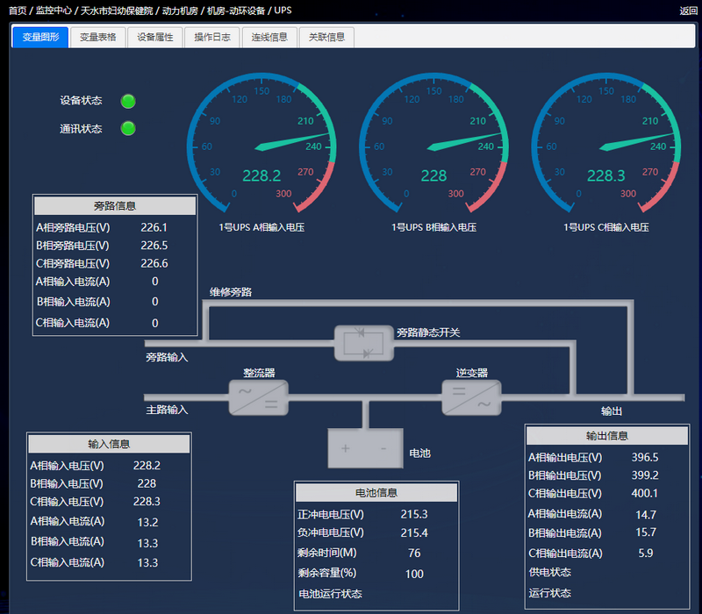Go to the 连线信息 tab
The image size is (702, 614).
pyautogui.click(x=269, y=37)
